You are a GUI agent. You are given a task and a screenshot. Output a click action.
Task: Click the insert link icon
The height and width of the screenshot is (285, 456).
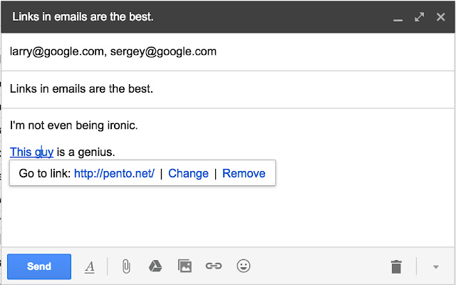(213, 266)
